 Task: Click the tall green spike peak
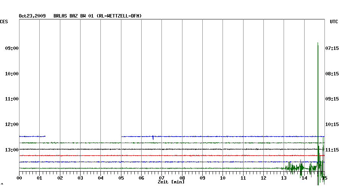point(318,43)
